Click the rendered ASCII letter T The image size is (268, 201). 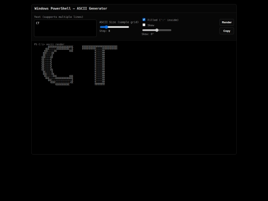[100, 66]
